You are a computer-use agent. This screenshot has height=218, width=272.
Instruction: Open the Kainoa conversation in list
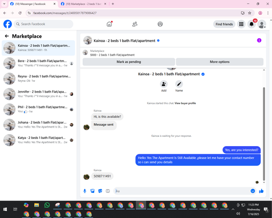[38, 48]
